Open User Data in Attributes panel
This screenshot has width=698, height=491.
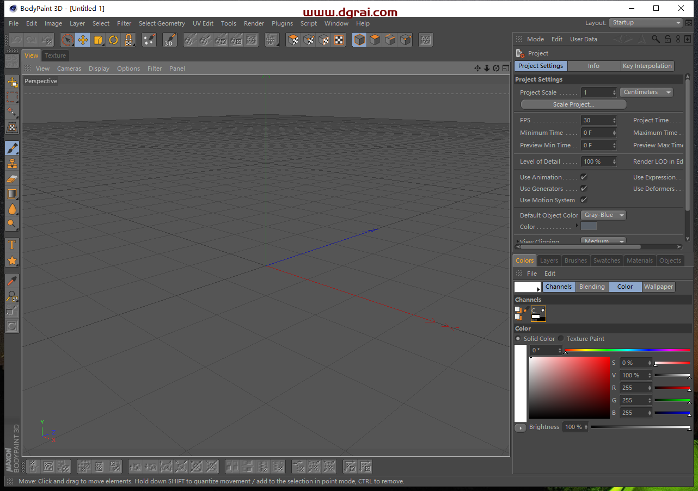tap(584, 39)
